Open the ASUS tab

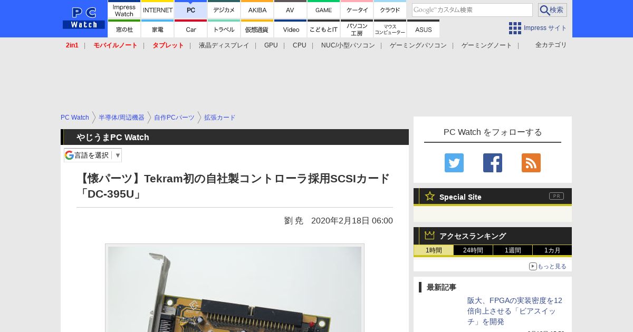(x=424, y=29)
